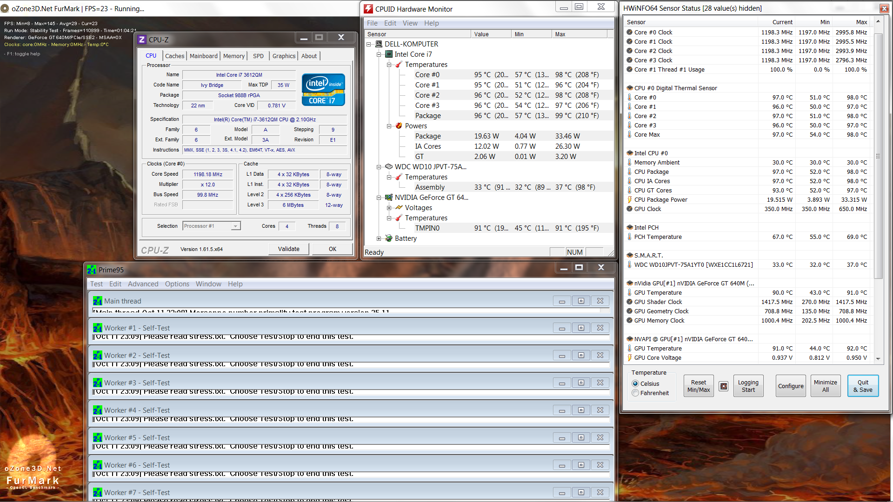Screen dimensions: 893x502
Task: Expand the Voltages node under NVIDIA GeForce
Action: click(389, 208)
